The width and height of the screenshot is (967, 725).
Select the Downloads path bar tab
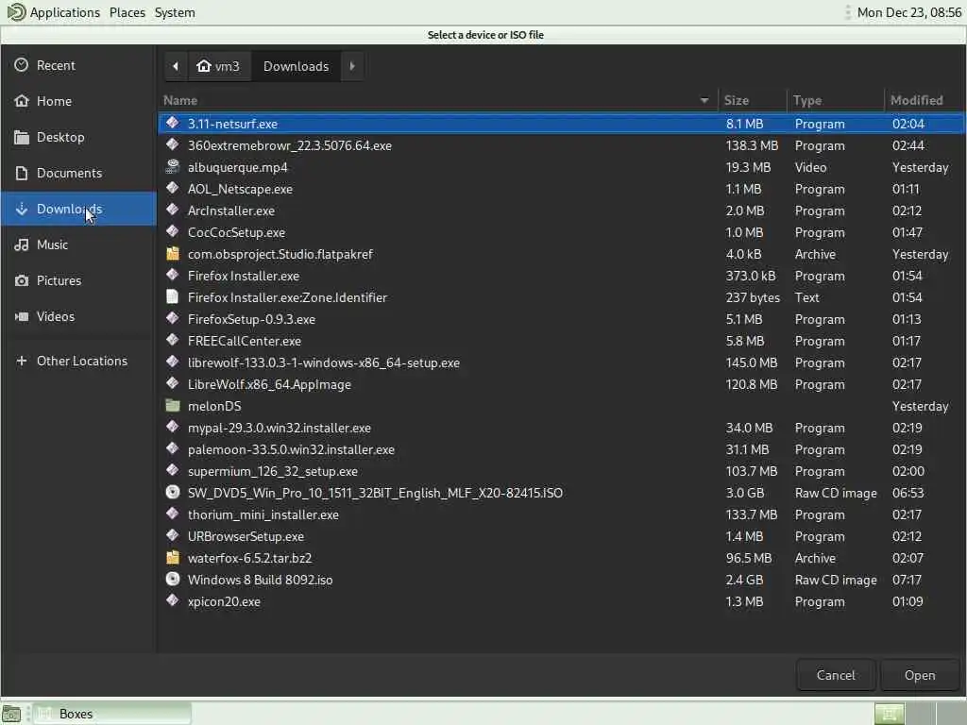tap(296, 66)
